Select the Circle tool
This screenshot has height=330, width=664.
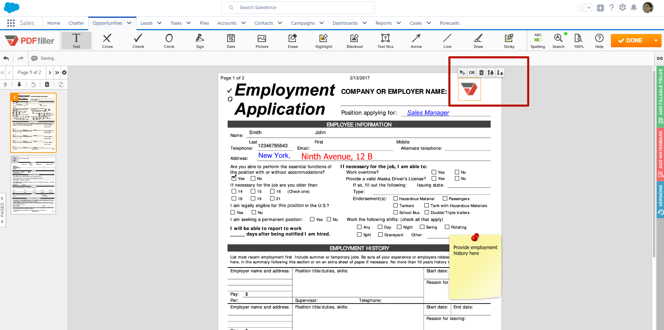tap(169, 40)
